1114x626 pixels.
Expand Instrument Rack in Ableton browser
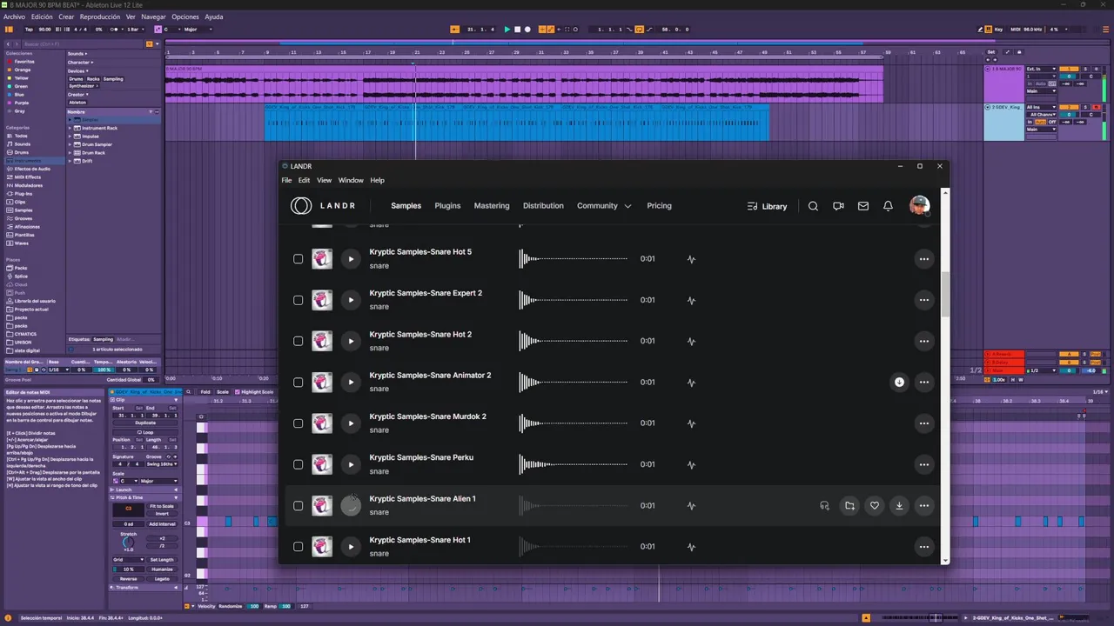click(x=70, y=128)
